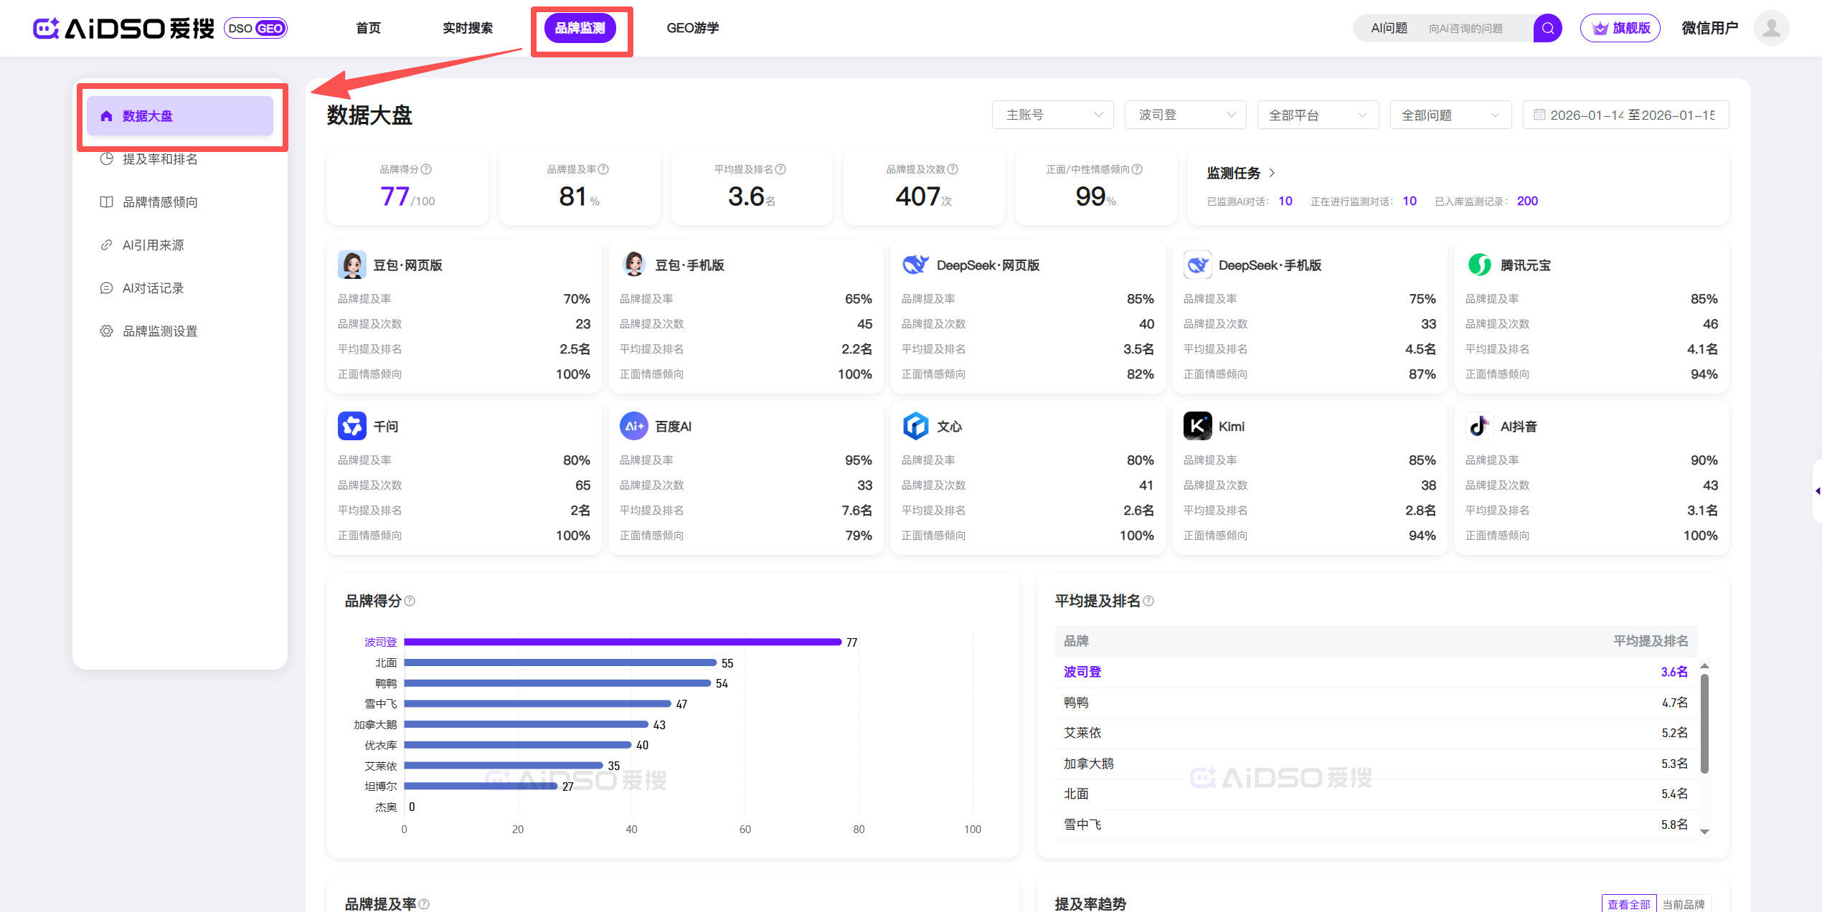This screenshot has width=1822, height=912.
Task: Click the help icon beside 品牌得分 stat
Action: (426, 169)
